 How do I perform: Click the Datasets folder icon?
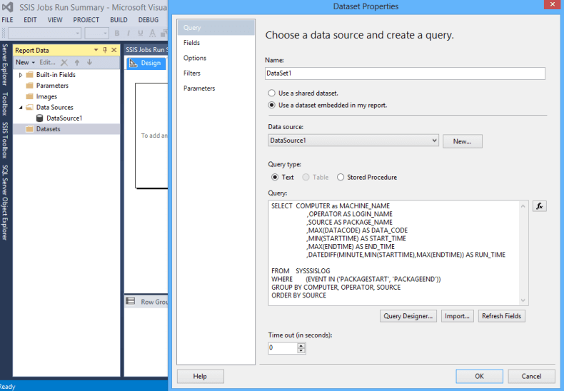click(29, 128)
